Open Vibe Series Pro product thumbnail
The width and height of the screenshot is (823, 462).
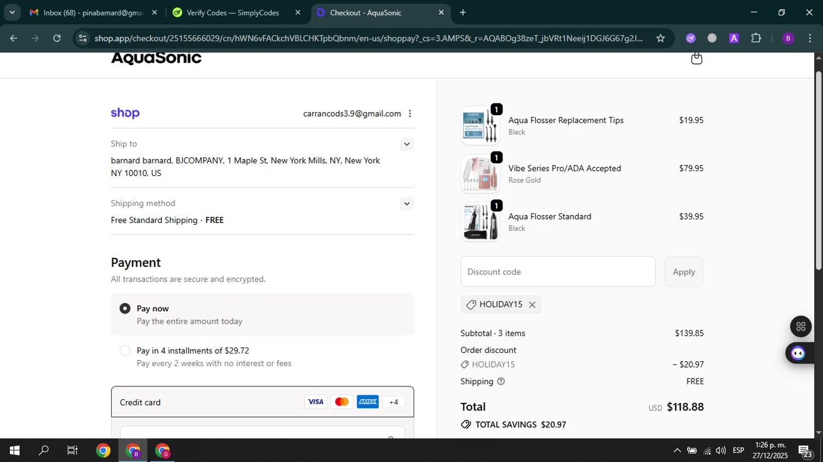pyautogui.click(x=480, y=174)
